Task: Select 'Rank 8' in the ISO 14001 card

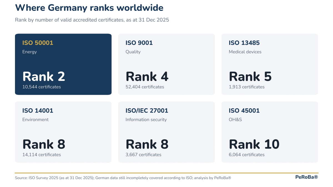Action: tap(44, 145)
